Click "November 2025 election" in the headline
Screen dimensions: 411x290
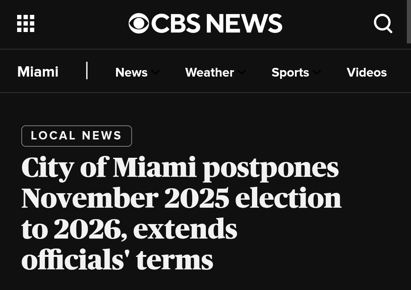click(x=181, y=199)
